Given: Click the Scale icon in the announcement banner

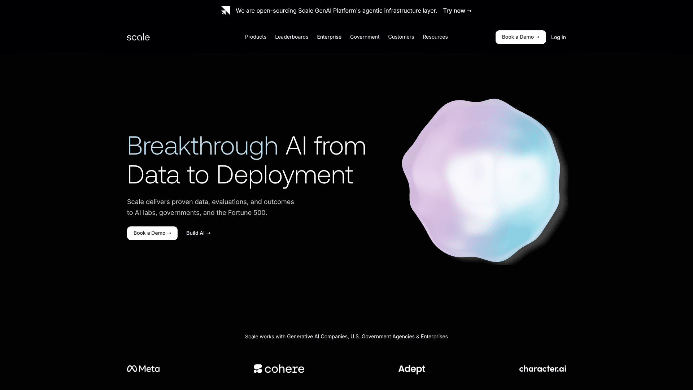Looking at the screenshot, I should (226, 10).
